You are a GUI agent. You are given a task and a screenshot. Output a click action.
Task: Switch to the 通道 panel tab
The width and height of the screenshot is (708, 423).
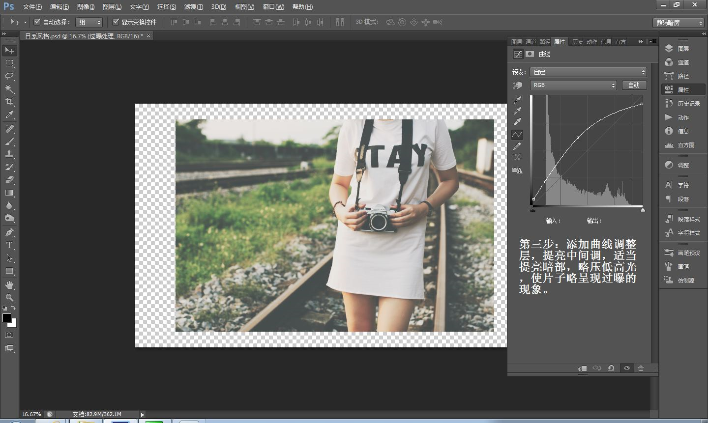tap(531, 42)
